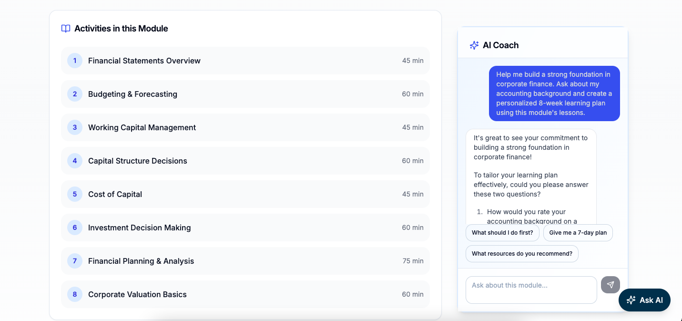Click the number 8 badge for Corporate Valuation Basics
The image size is (682, 321).
(x=74, y=294)
